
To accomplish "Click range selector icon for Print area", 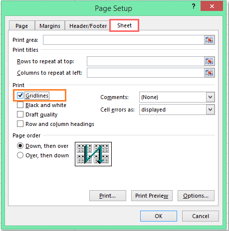I will (209, 40).
